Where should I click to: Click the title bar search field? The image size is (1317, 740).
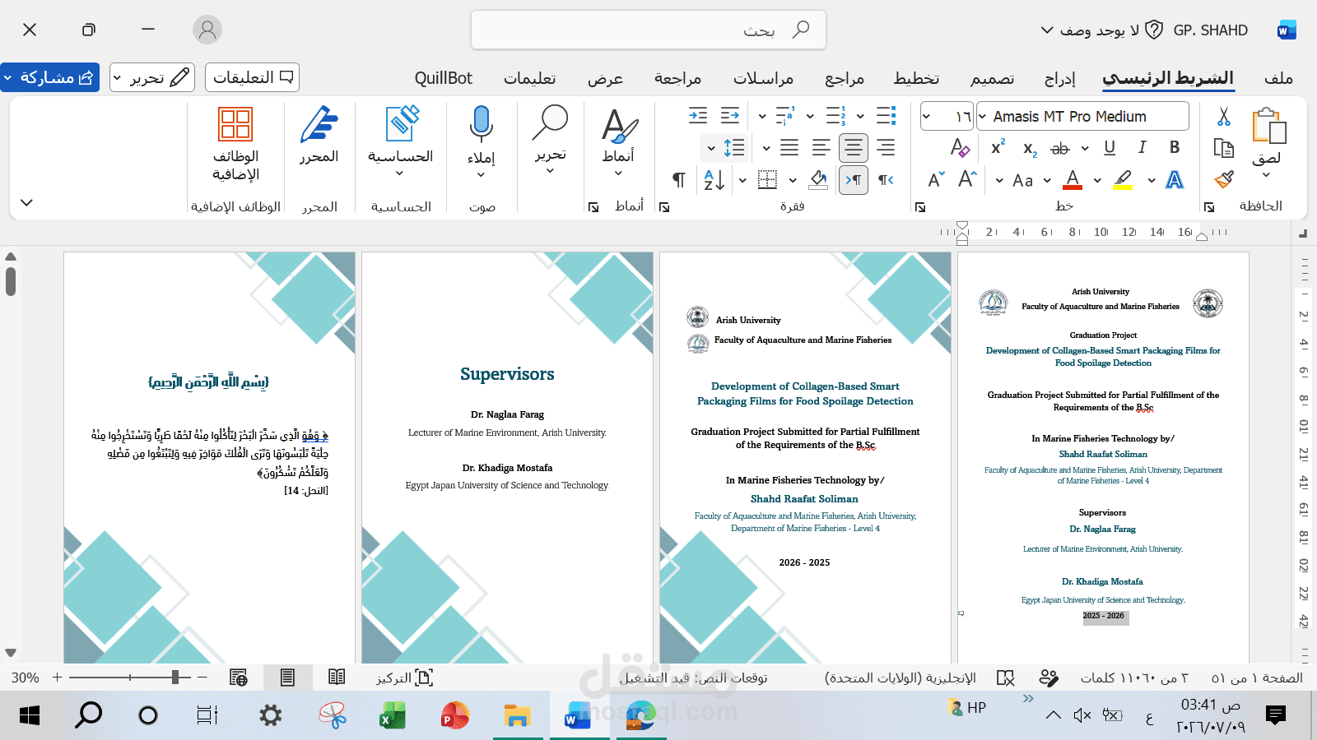(x=649, y=30)
